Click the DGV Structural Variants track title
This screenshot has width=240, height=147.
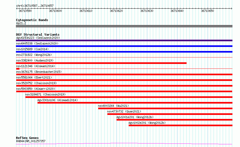click(x=38, y=35)
